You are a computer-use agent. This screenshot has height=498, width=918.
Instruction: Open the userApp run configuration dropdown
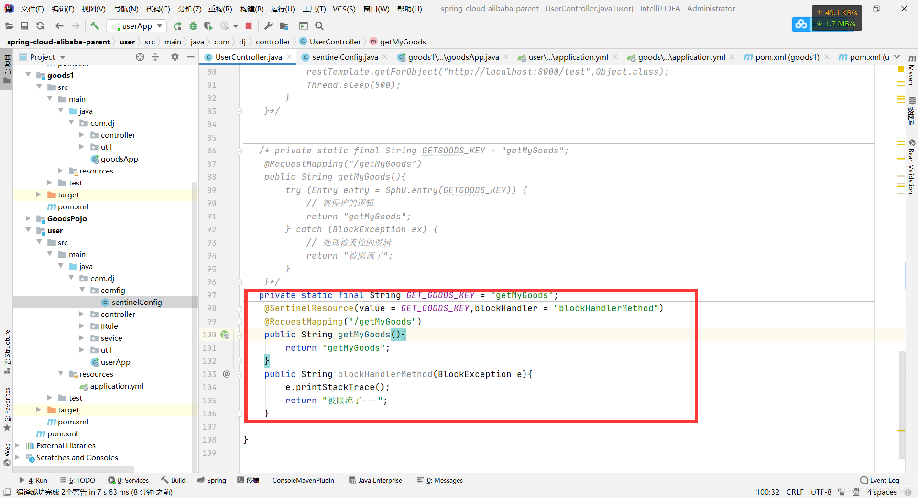136,26
